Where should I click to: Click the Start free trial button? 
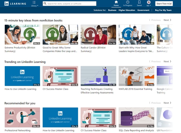(x=164, y=4)
